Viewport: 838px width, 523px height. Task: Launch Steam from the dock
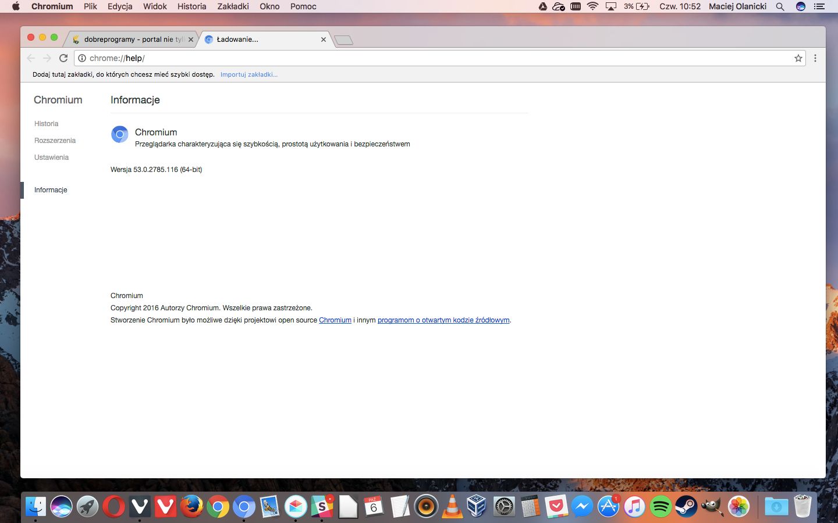(686, 507)
